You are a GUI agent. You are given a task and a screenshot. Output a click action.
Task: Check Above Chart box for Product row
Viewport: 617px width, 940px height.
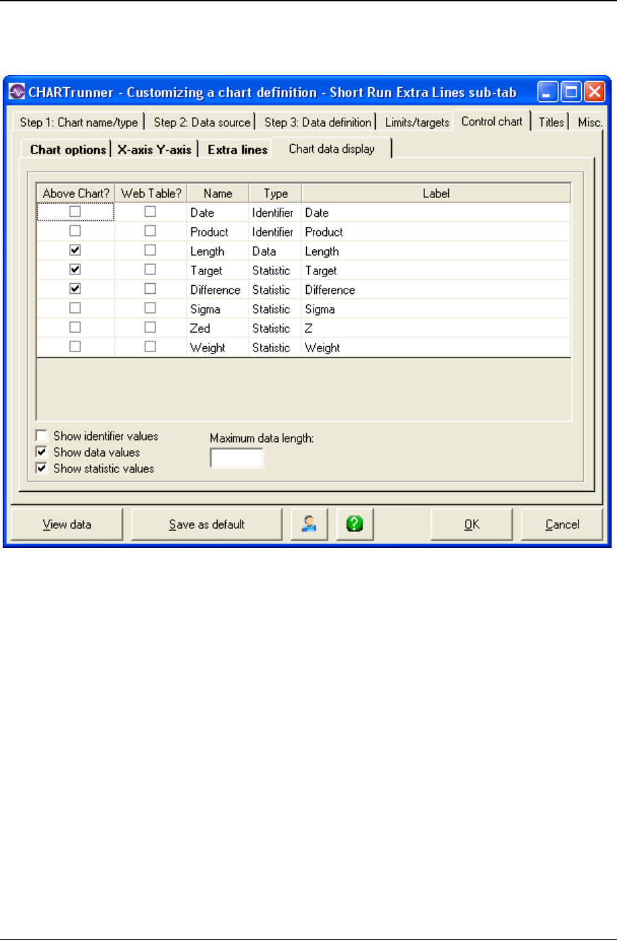pos(75,231)
